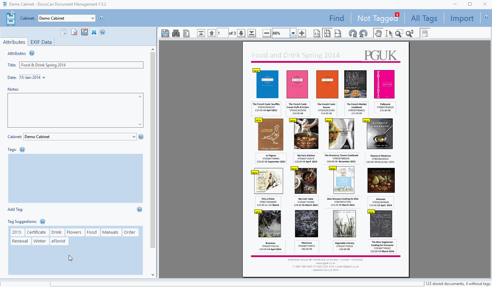Open help icon beside the Tags label
The width and height of the screenshot is (492, 287).
pos(22,150)
